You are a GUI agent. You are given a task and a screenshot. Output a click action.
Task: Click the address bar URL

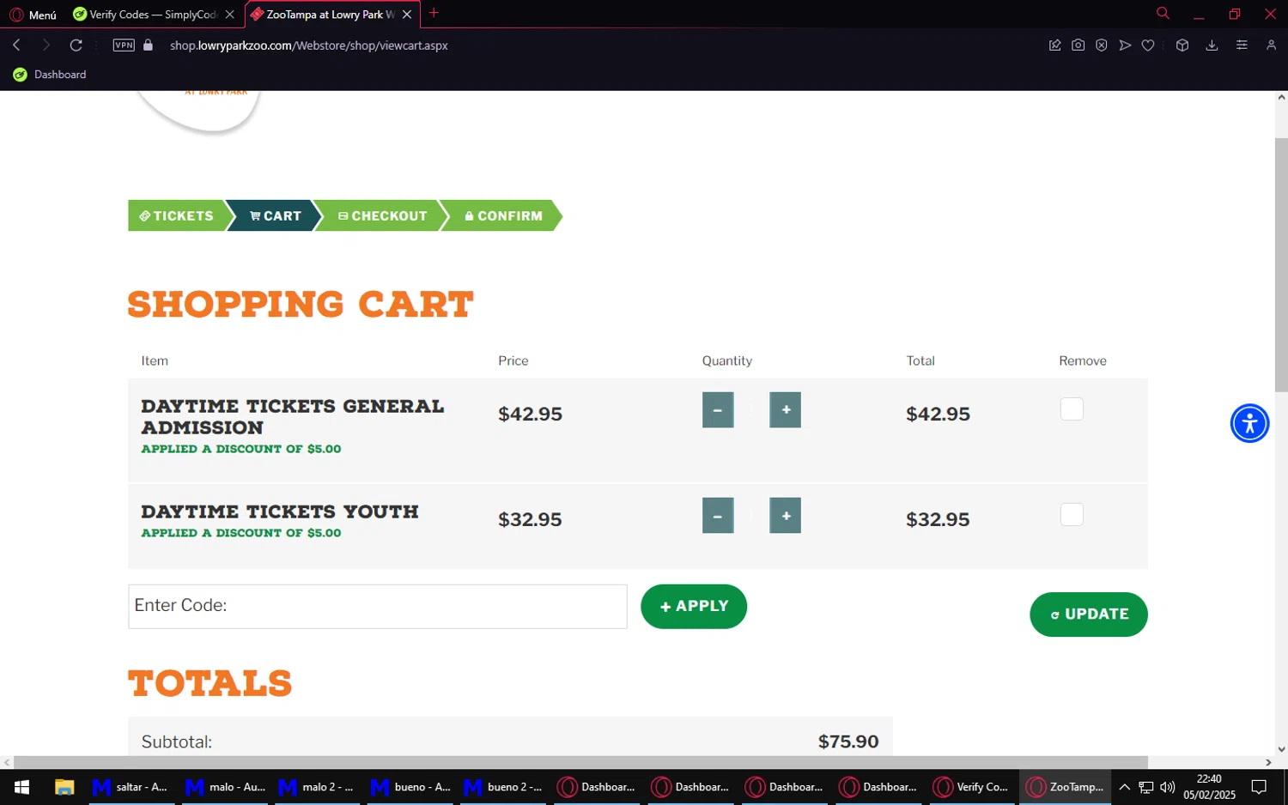(309, 45)
